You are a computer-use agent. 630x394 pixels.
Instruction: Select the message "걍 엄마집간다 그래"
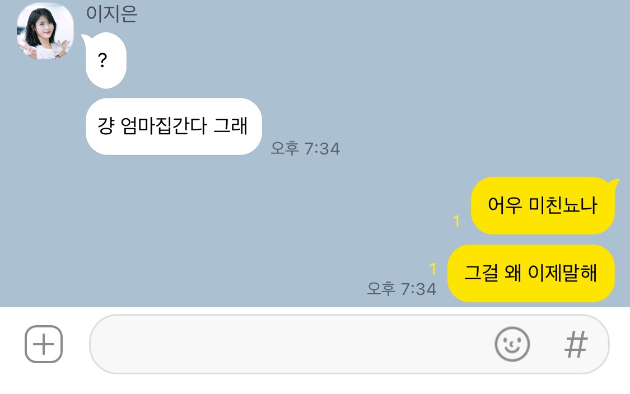[174, 126]
